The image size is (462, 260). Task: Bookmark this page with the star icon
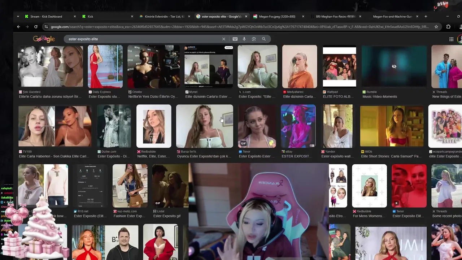(x=436, y=27)
